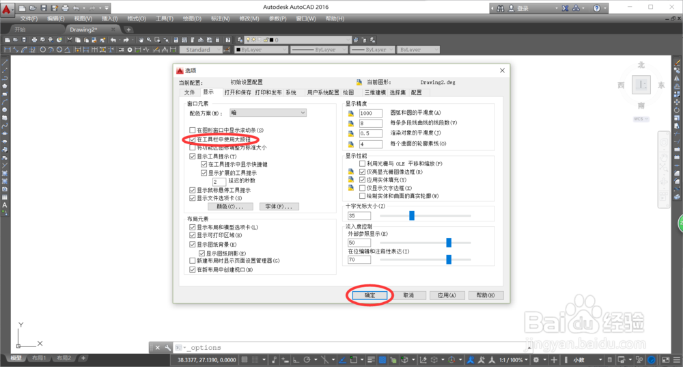Toggle resize ribbon icons to standard size checkbox
The image size is (683, 367).
point(193,148)
